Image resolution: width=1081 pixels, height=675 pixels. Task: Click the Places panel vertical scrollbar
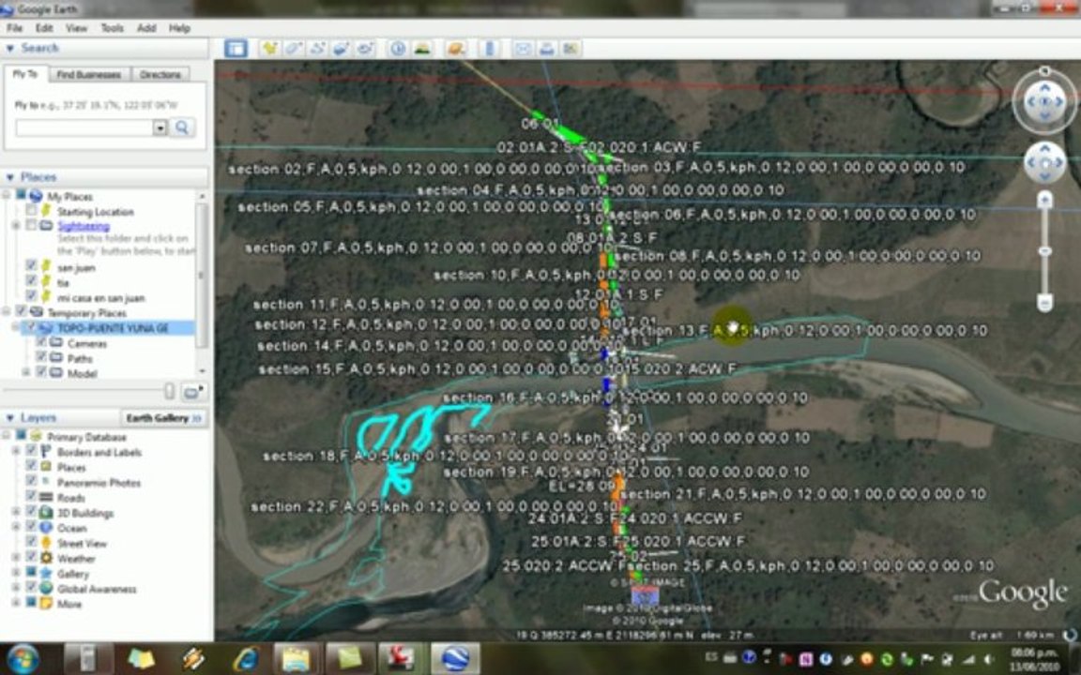(202, 276)
